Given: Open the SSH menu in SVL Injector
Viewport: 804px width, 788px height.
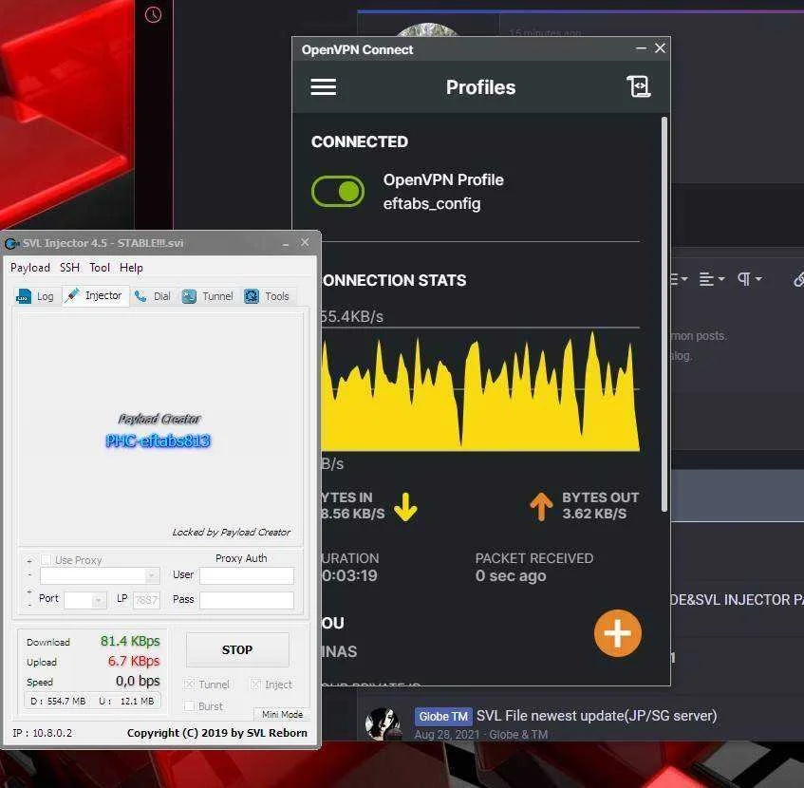Looking at the screenshot, I should (69, 268).
